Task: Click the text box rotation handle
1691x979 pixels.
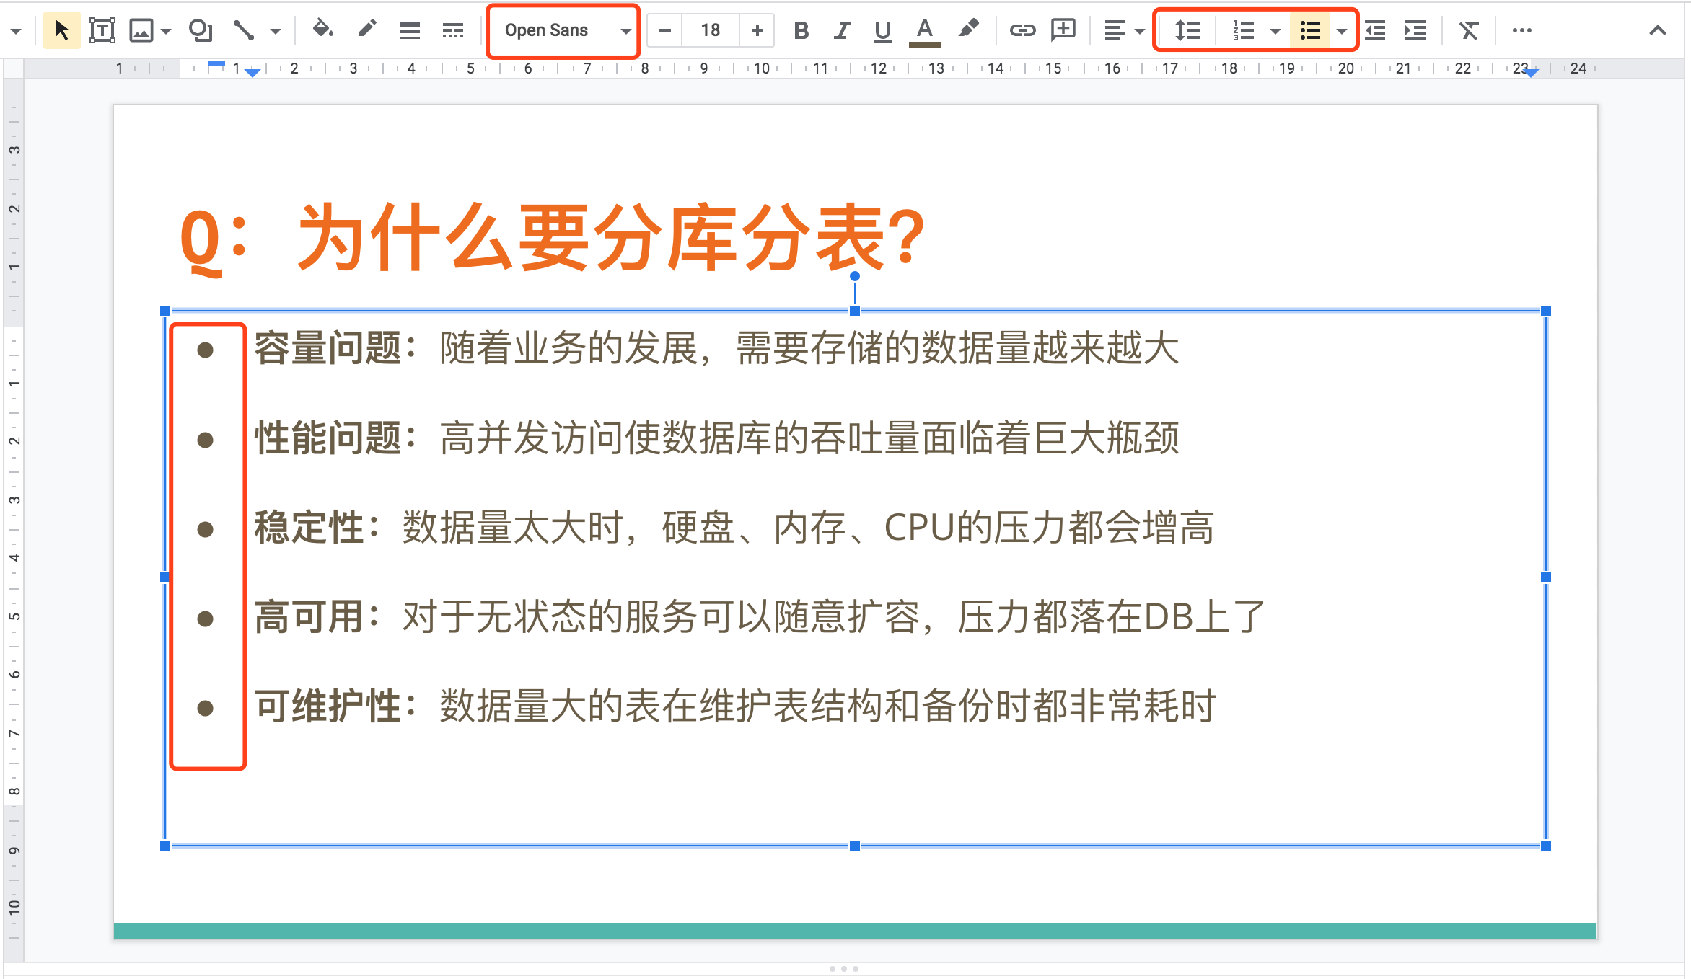Action: click(855, 276)
